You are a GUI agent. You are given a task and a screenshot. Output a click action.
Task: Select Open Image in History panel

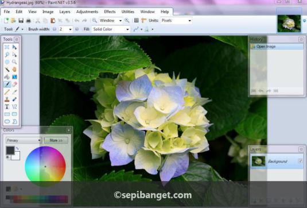click(x=277, y=47)
